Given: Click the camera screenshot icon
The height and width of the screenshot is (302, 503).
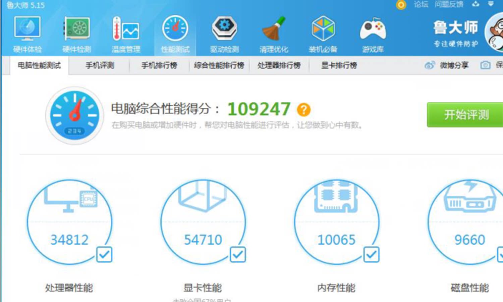Looking at the screenshot, I should click(485, 65).
